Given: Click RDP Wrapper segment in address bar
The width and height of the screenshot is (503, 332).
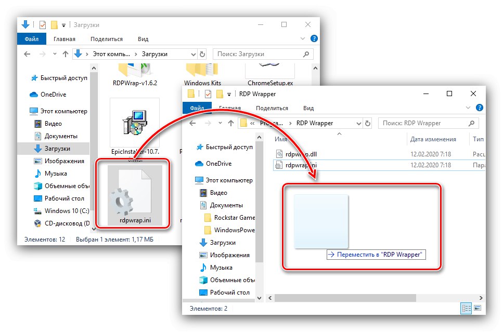Looking at the screenshot, I should click(314, 123).
